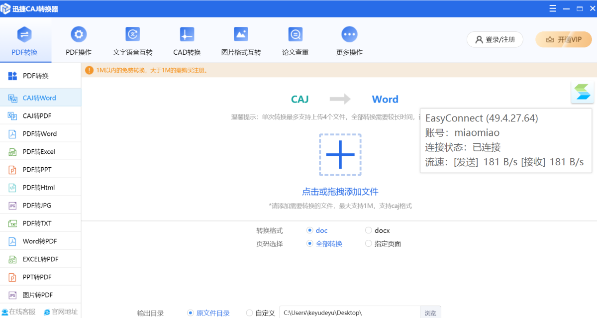
Task: Click the 登录/注册 button
Action: (x=495, y=40)
